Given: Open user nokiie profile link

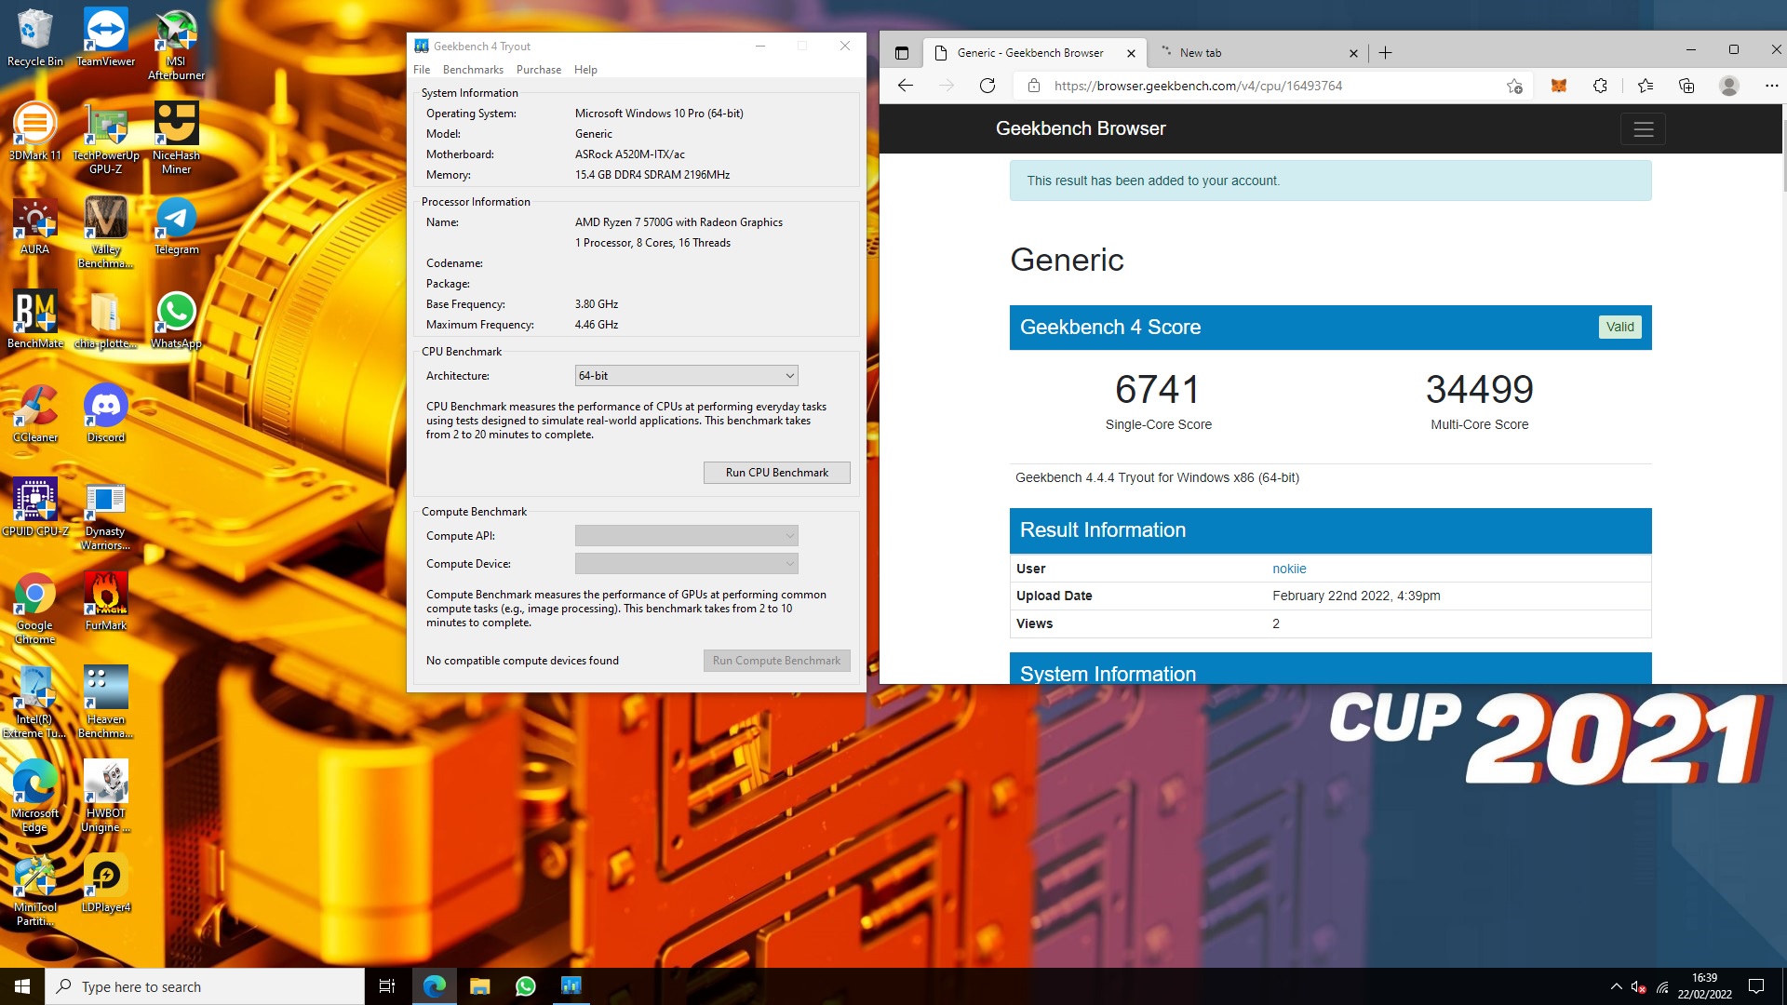Looking at the screenshot, I should coord(1289,569).
